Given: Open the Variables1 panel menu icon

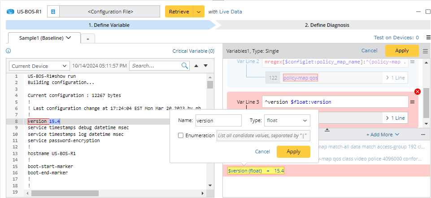Looking at the screenshot, I should click(x=425, y=51).
